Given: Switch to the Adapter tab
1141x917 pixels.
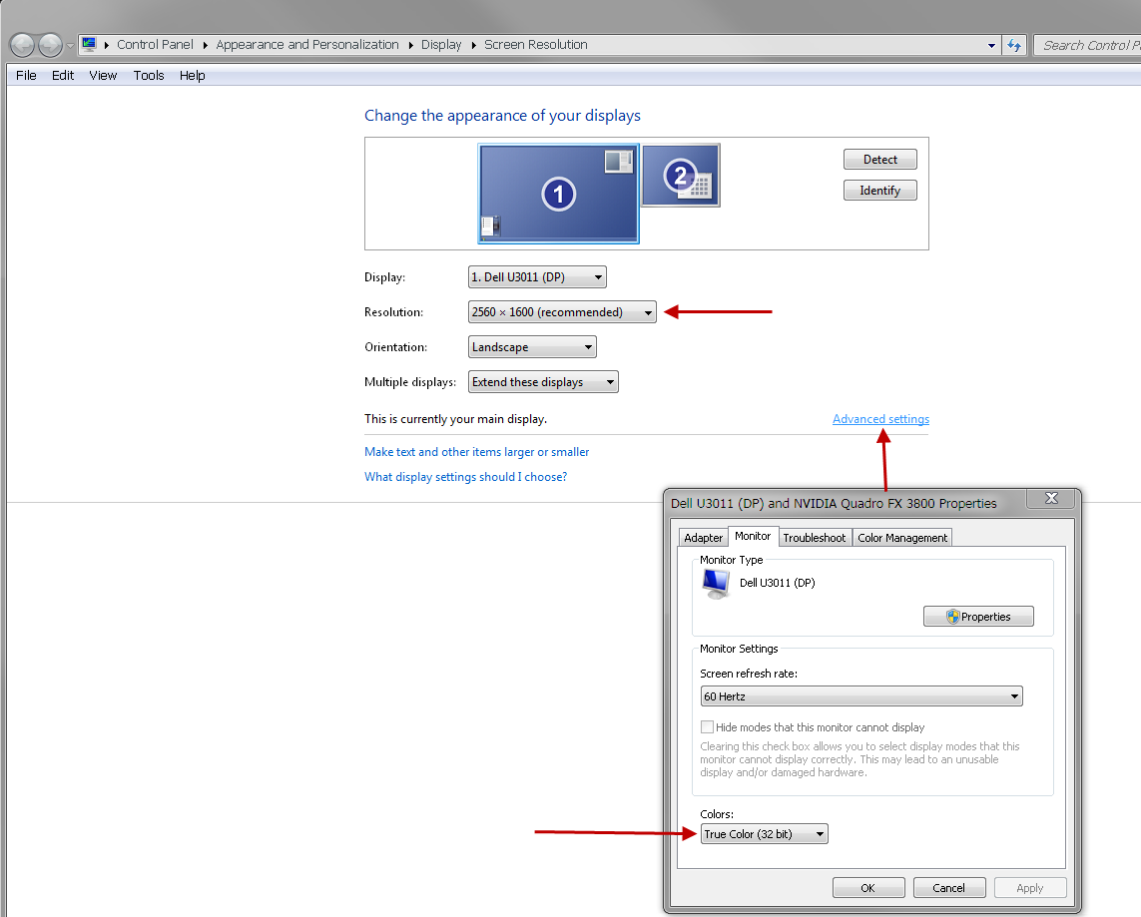Looking at the screenshot, I should tap(703, 538).
